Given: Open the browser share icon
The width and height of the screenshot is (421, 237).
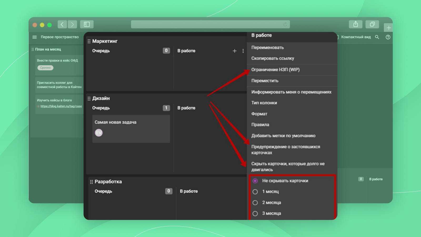Looking at the screenshot, I should (x=356, y=24).
